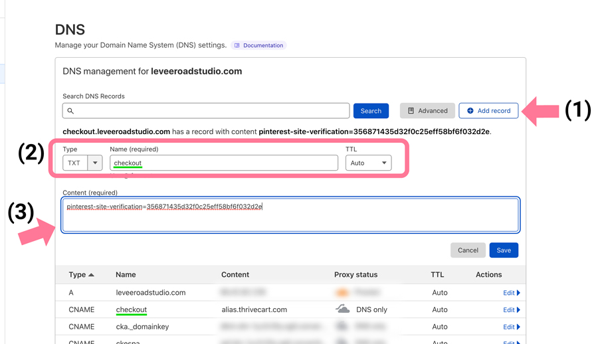This screenshot has width=598, height=344.
Task: Click the Advanced button list icon
Action: (x=411, y=111)
